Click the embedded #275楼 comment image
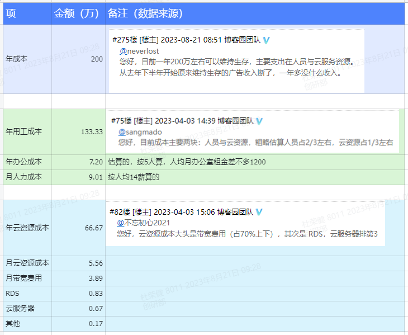 point(236,60)
